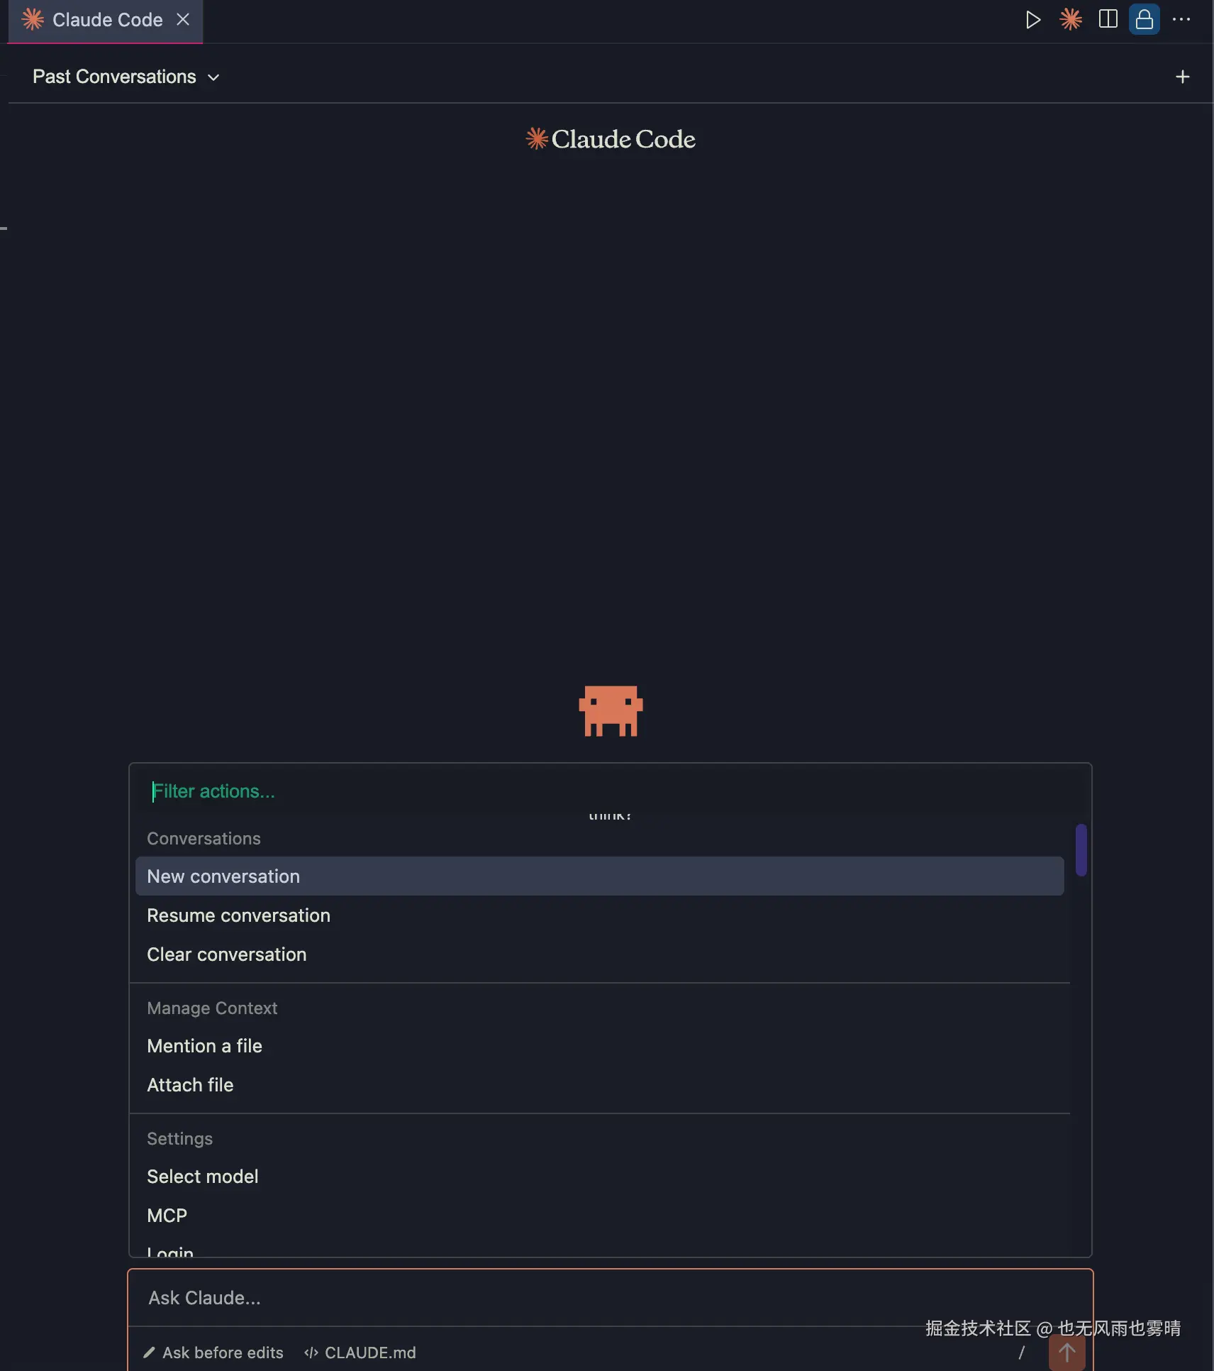
Task: Open Select model setting
Action: [x=599, y=1177]
